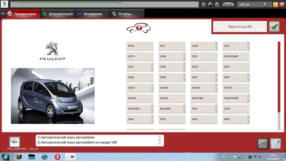Viewport: 286px width, 161px height.
Task: Open the media player taskbar icon
Action: (44, 157)
